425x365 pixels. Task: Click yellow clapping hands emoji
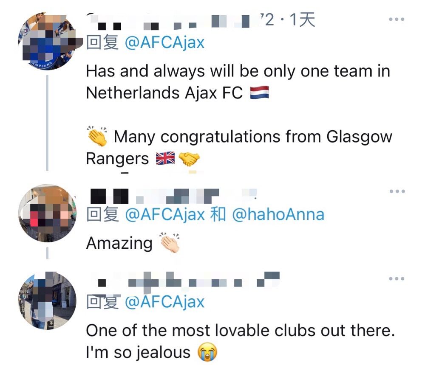97,136
